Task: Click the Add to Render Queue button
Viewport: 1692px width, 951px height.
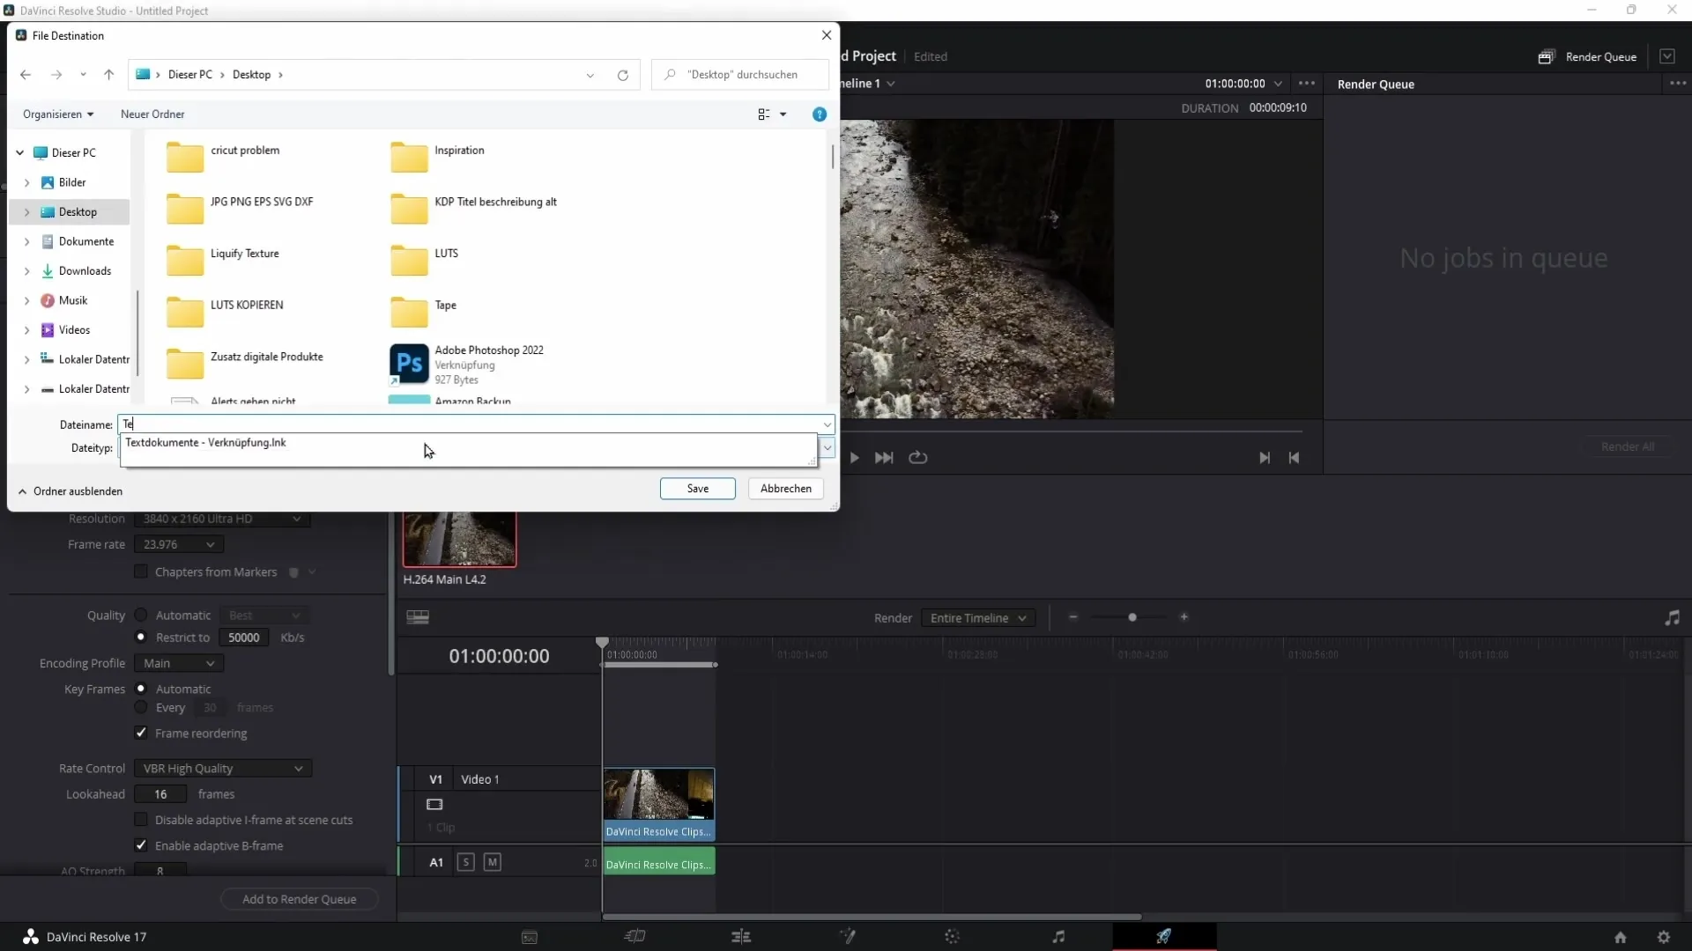Action: (299, 897)
